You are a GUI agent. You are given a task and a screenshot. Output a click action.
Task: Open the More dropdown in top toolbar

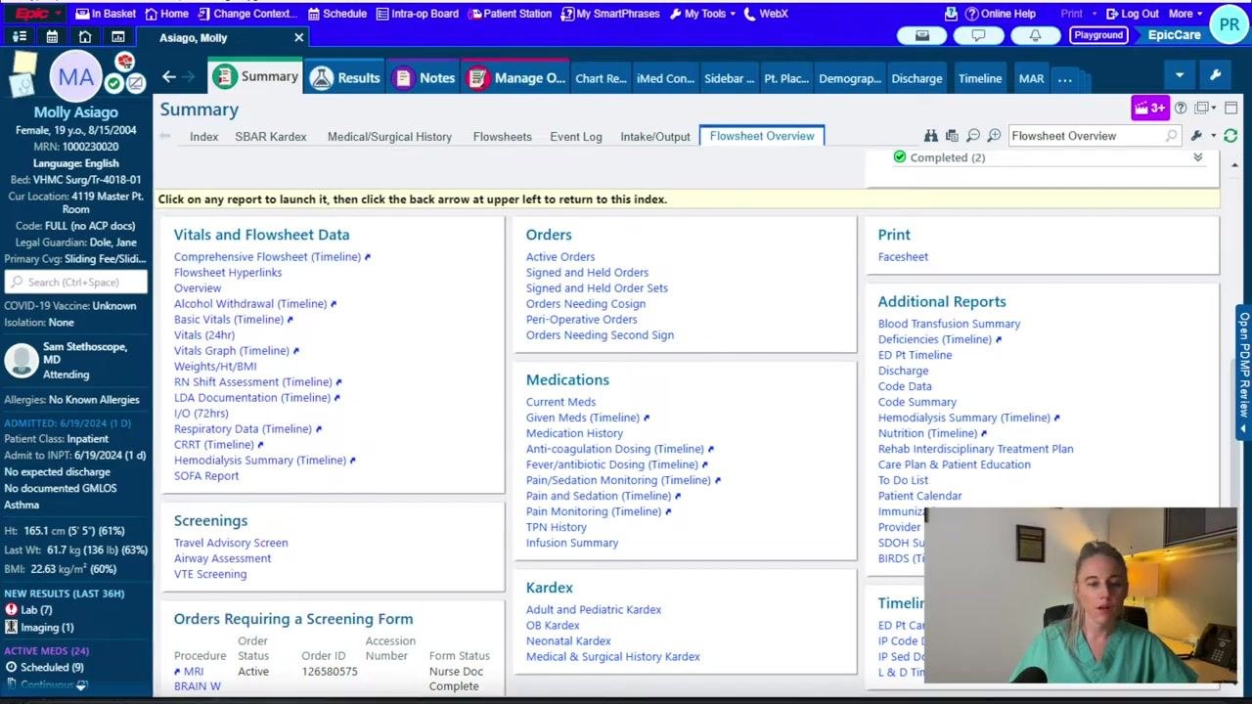pyautogui.click(x=1185, y=14)
